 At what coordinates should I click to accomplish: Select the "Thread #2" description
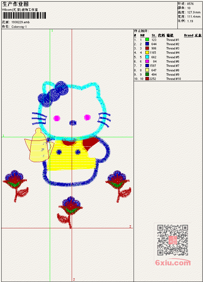pos(173,44)
